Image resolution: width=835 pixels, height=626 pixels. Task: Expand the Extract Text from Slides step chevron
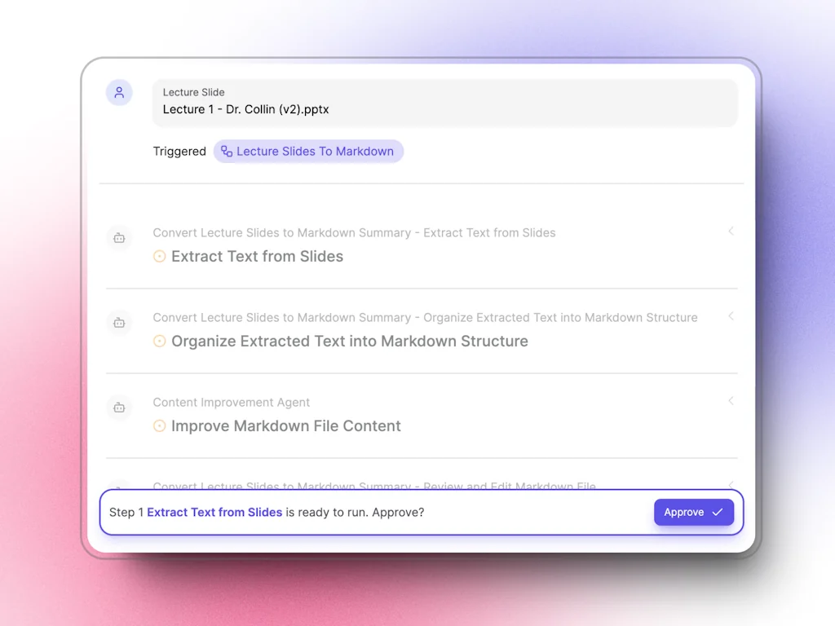coord(731,231)
